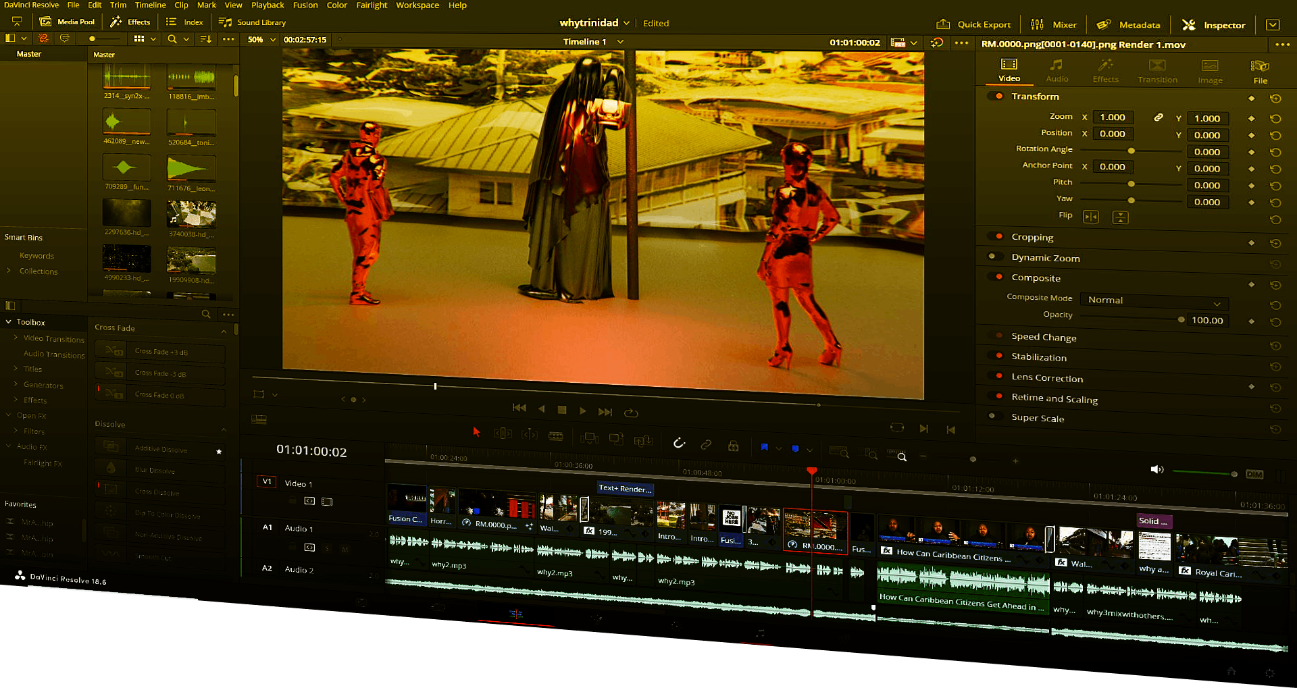The image size is (1297, 688).
Task: Toggle the Transform section enable dot
Action: click(x=998, y=96)
